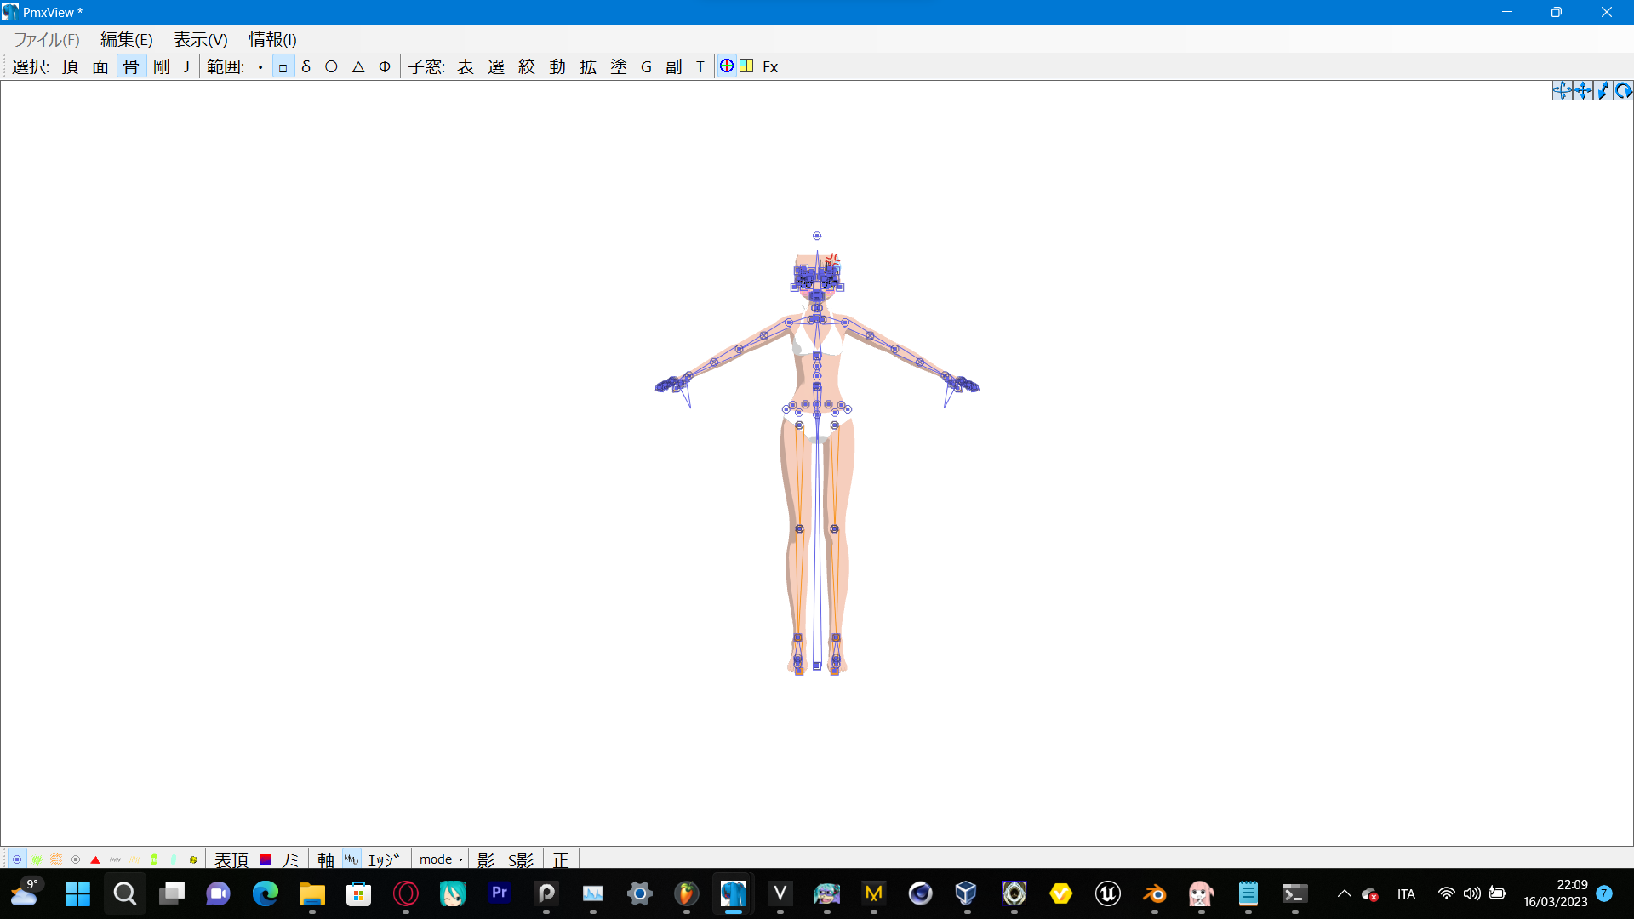Image resolution: width=1634 pixels, height=919 pixels.
Task: Select the box range selection icon
Action: [283, 67]
